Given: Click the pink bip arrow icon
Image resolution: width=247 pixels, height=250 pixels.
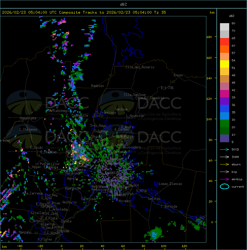Looking at the screenshot, I should (224, 172).
